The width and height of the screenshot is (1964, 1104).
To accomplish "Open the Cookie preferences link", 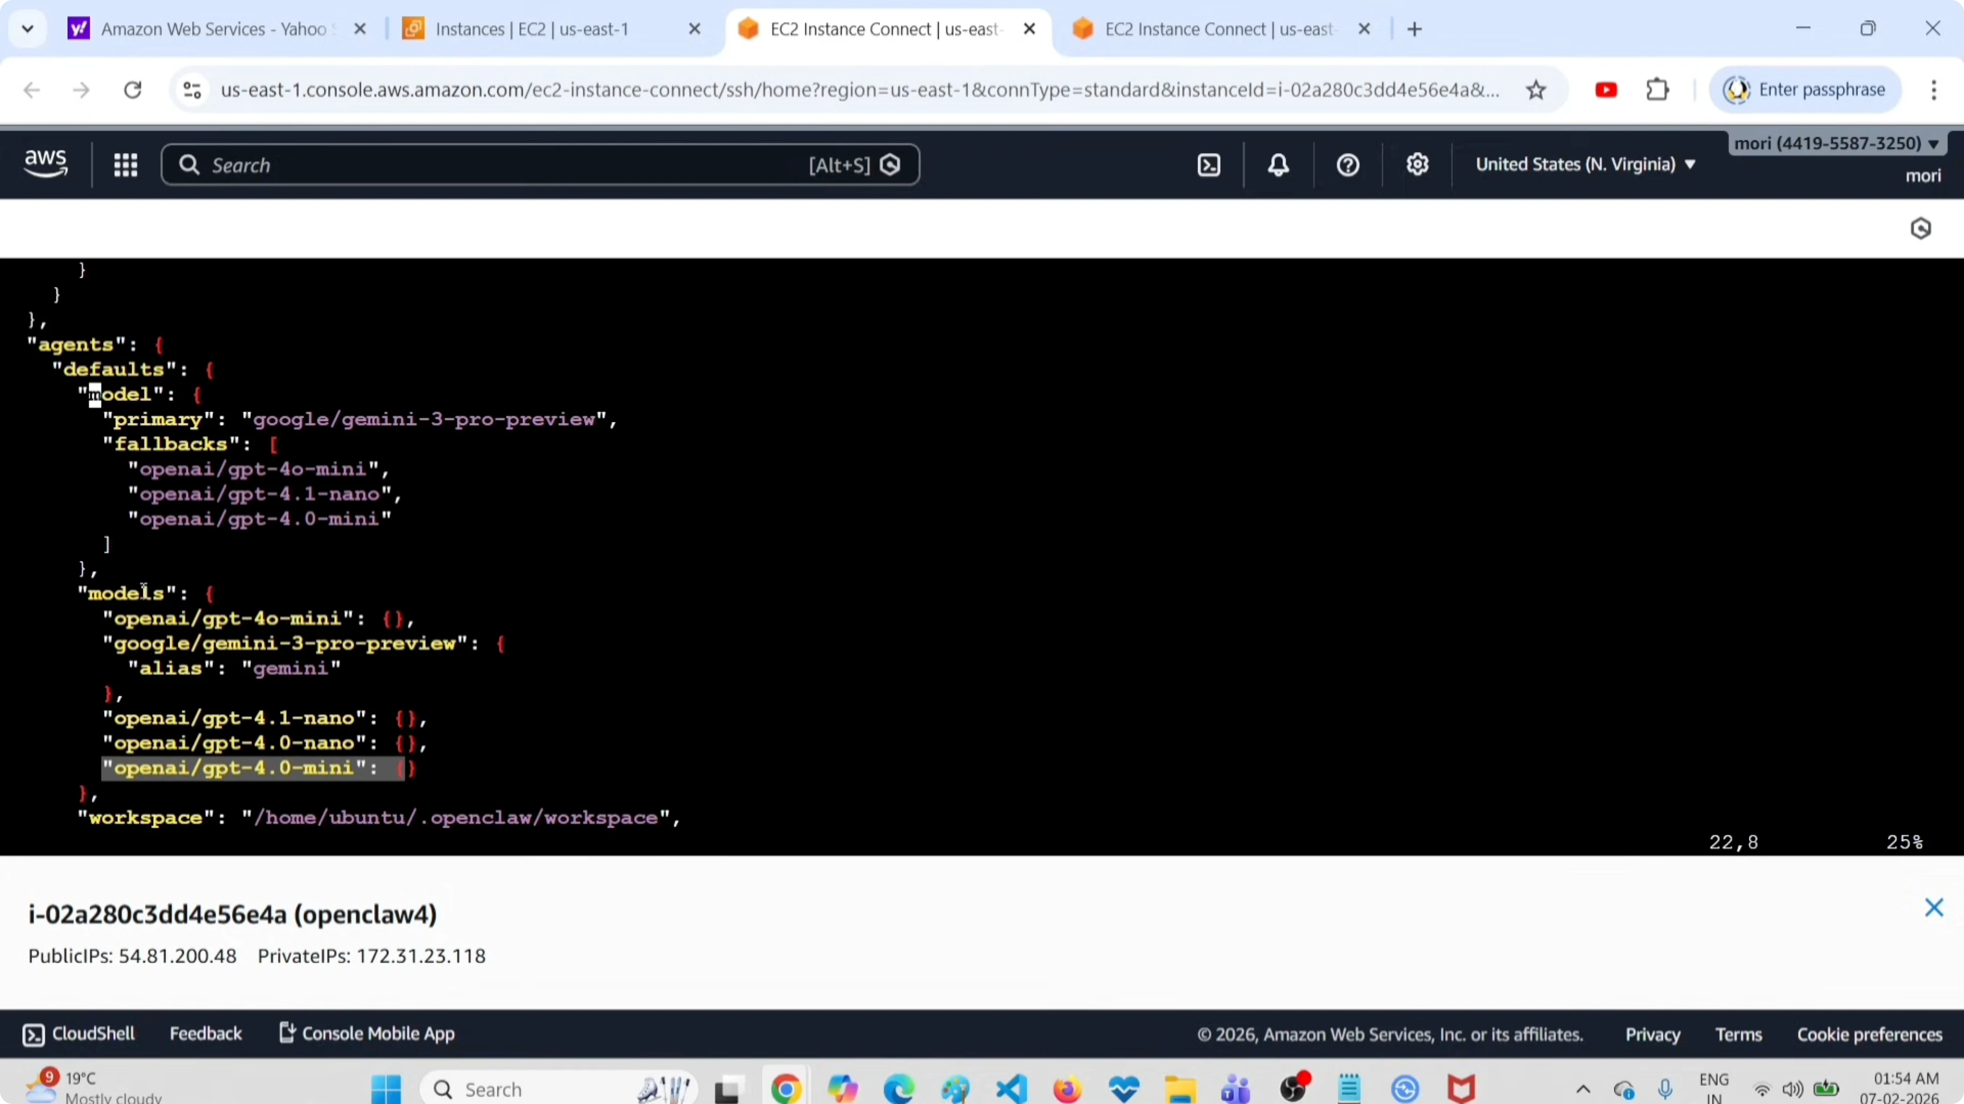I will [1870, 1035].
